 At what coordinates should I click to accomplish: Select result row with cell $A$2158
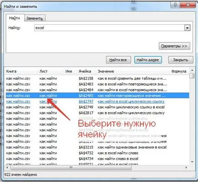pos(97,79)
